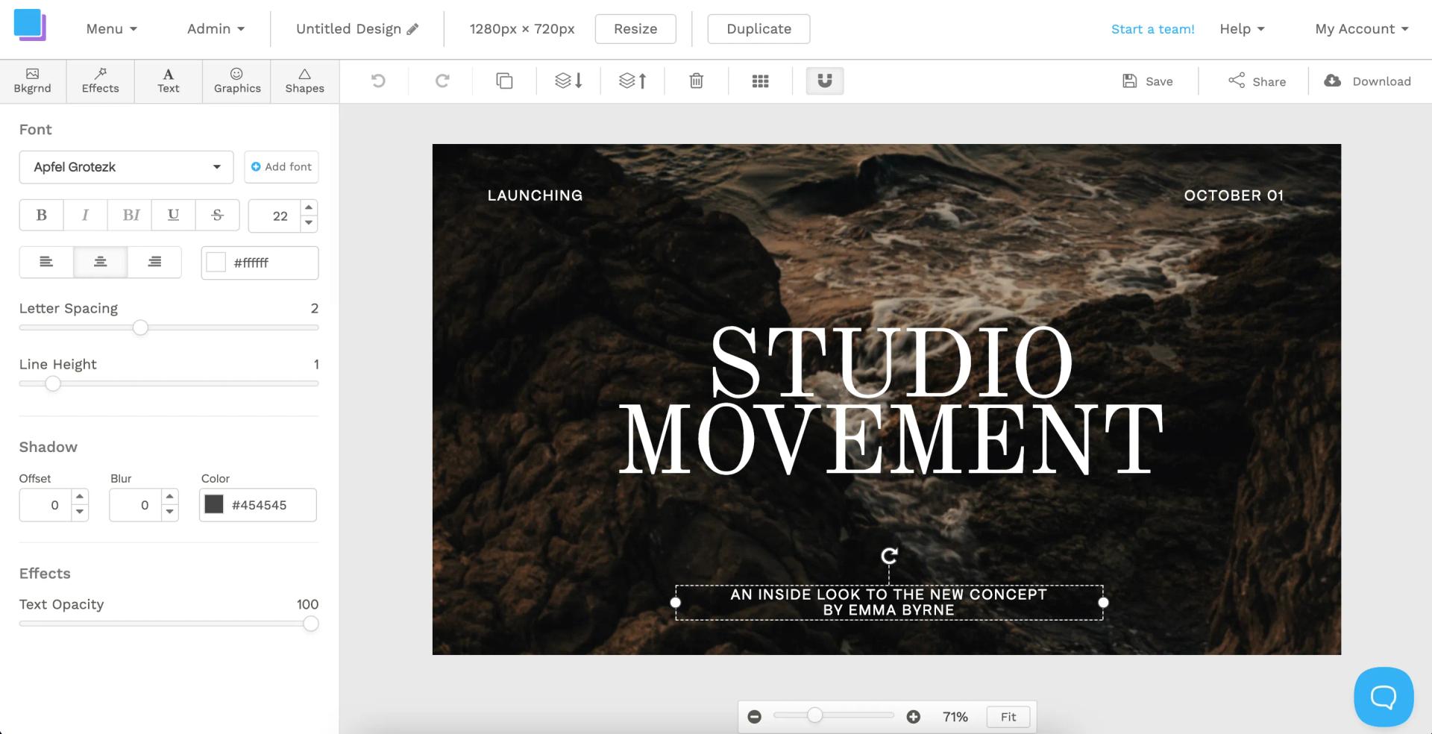
Task: Send layer backward with layers-down icon
Action: coord(568,81)
